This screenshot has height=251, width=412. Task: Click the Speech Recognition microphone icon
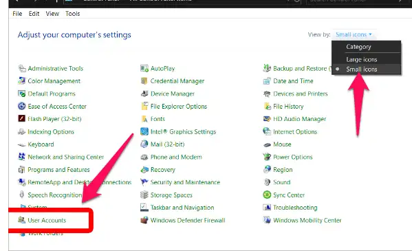[22, 195]
